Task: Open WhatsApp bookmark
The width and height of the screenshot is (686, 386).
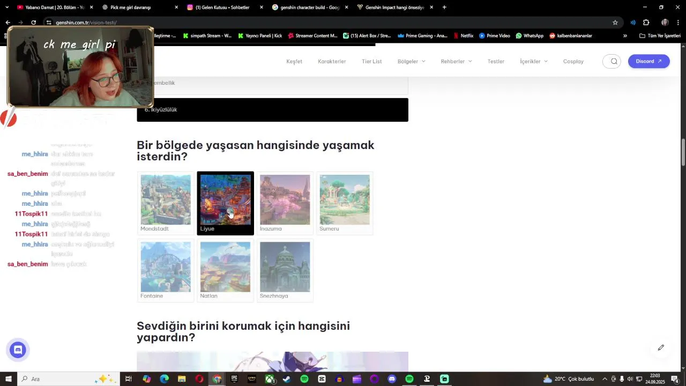Action: 530,36
